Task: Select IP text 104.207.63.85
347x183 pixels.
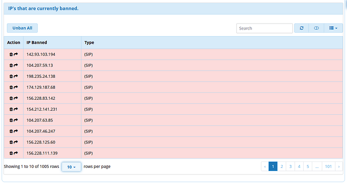Action: (40, 120)
